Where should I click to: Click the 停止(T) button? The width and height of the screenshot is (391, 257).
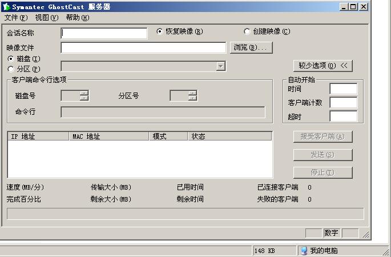click(323, 172)
